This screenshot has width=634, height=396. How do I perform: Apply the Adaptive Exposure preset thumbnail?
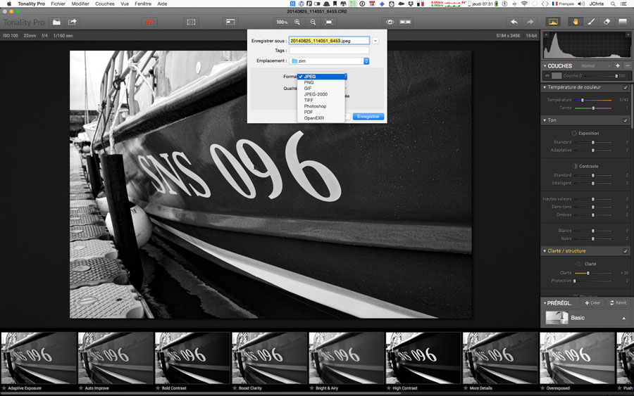pyautogui.click(x=39, y=358)
